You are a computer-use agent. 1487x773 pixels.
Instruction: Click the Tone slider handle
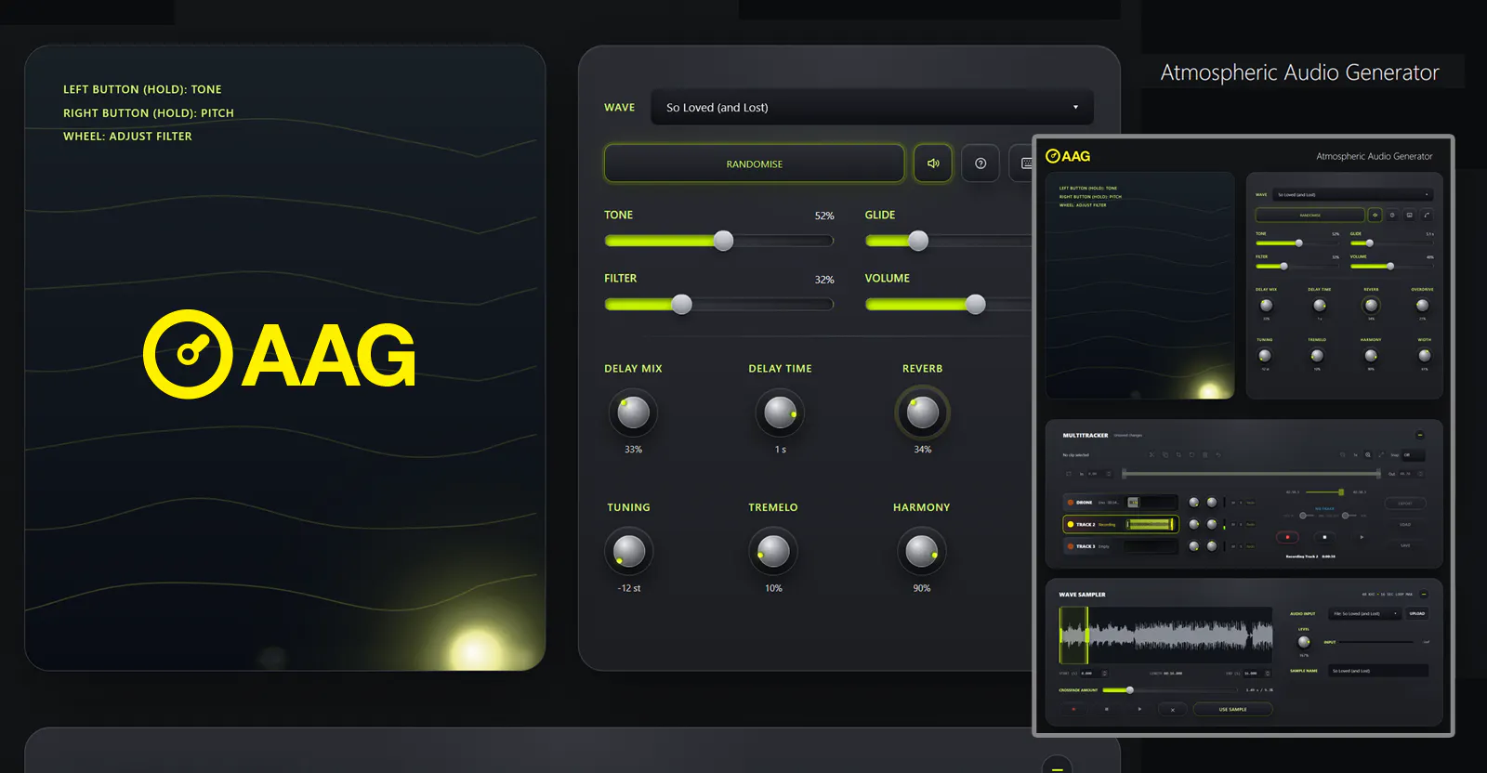[723, 241]
